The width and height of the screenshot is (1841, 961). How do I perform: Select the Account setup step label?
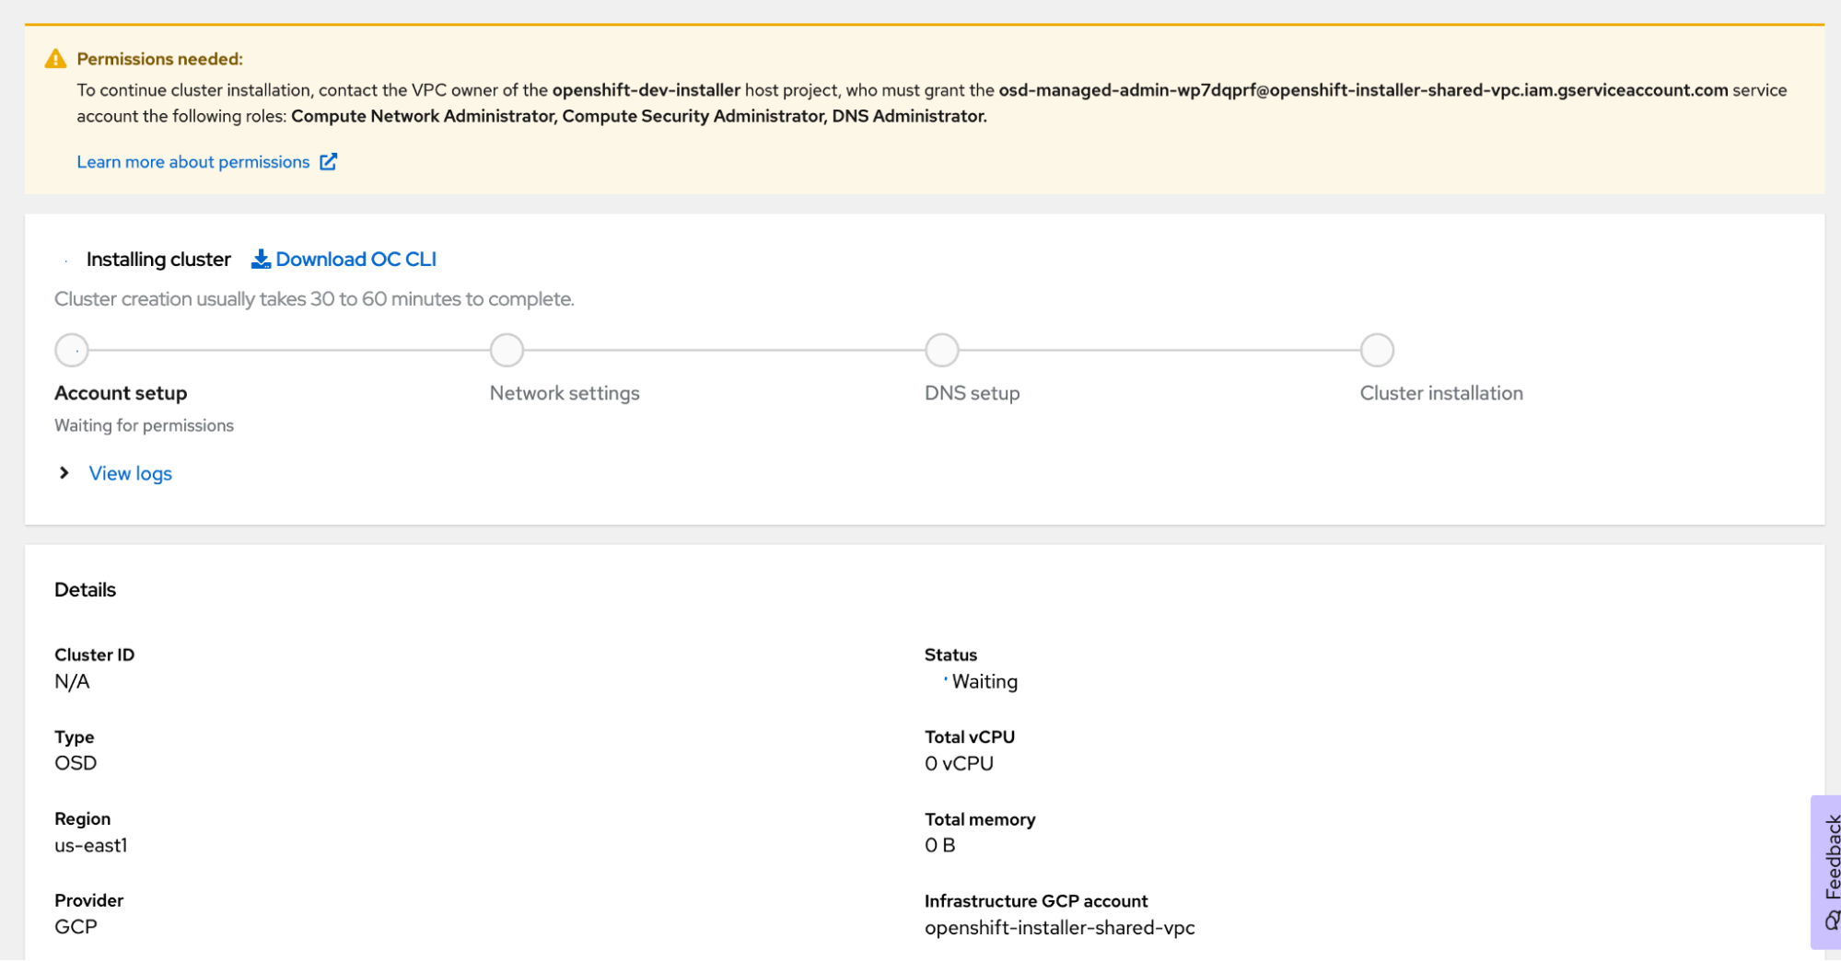pyautogui.click(x=120, y=392)
